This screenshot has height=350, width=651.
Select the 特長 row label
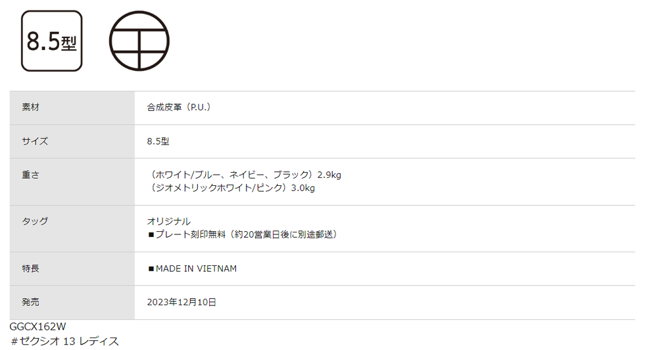[31, 269]
